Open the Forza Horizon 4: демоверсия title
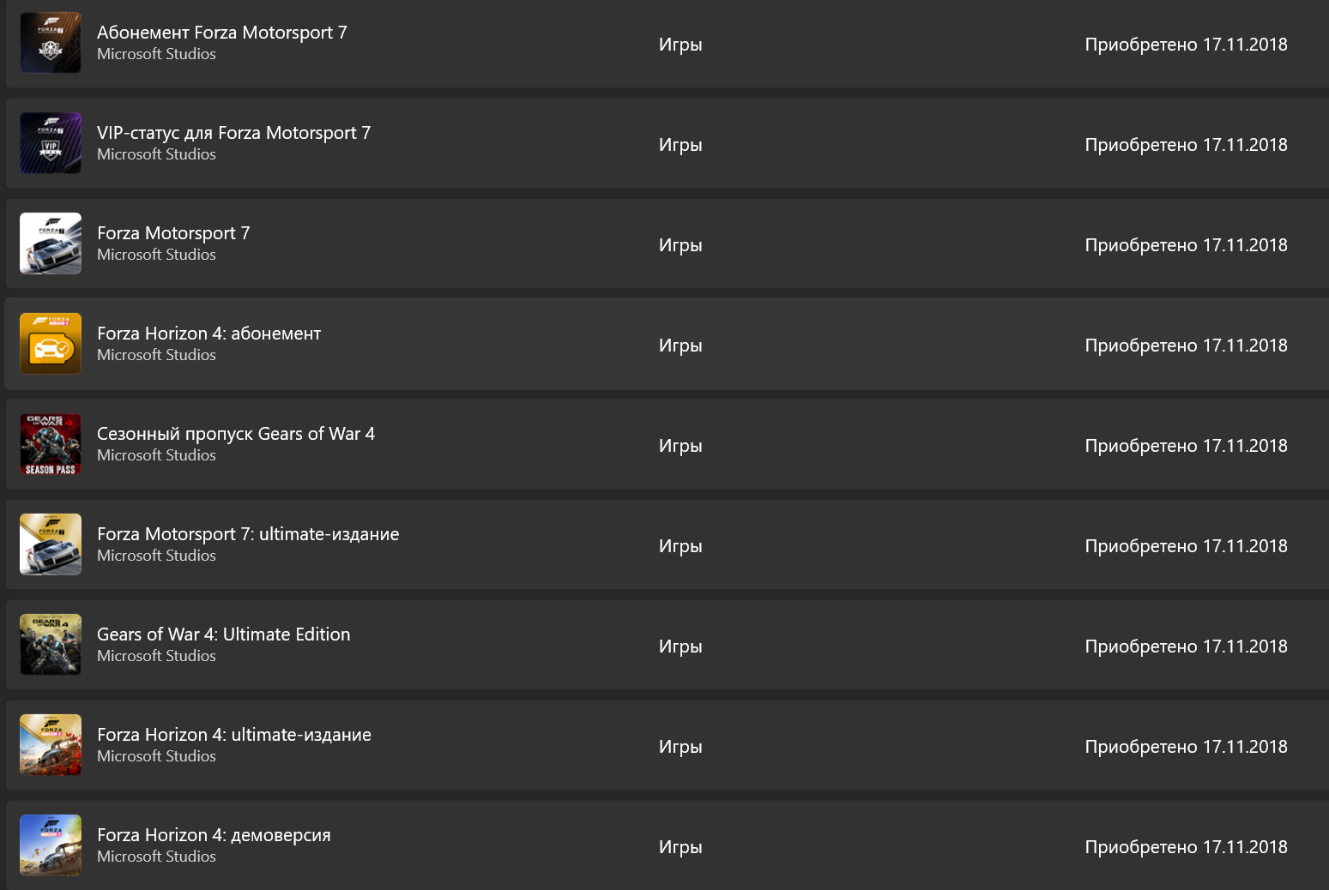 [x=214, y=835]
